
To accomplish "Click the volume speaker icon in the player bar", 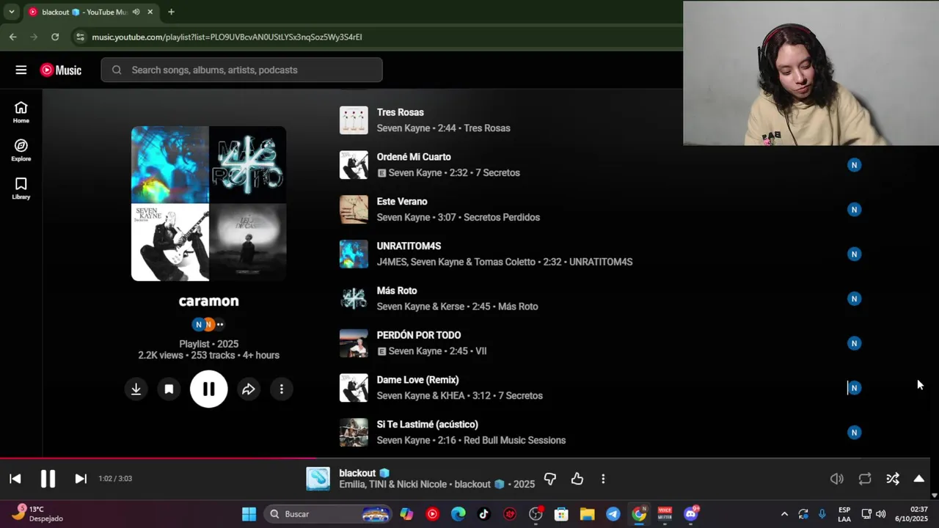I will (836, 479).
